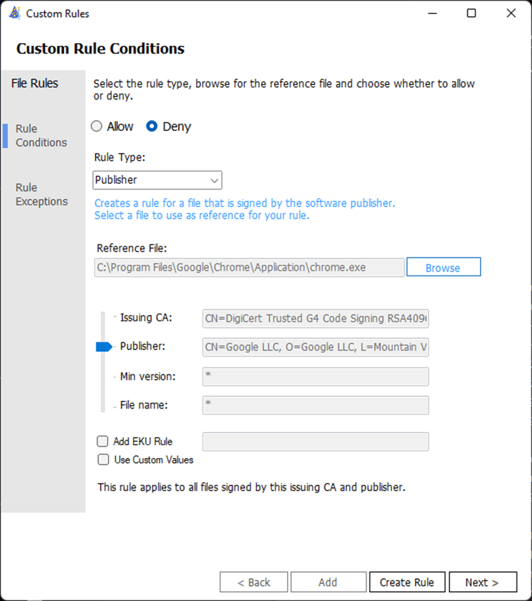Click Browse to choose a reference file
This screenshot has height=601, width=532.
(443, 268)
